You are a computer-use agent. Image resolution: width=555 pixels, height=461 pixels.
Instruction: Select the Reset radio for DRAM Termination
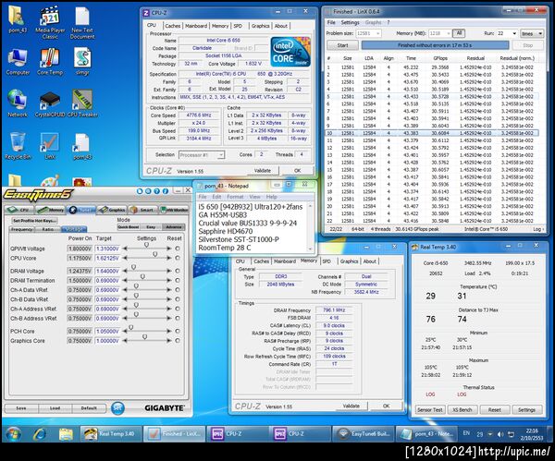tap(178, 280)
